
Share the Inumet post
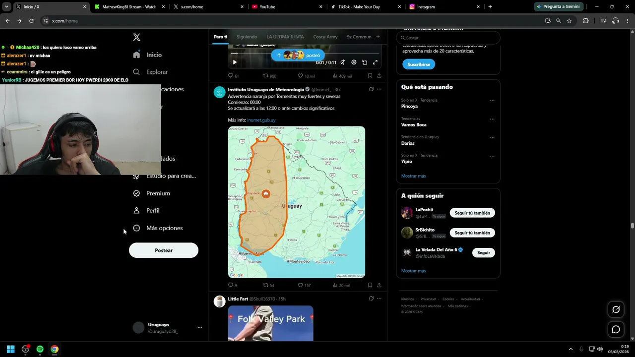pos(379,285)
